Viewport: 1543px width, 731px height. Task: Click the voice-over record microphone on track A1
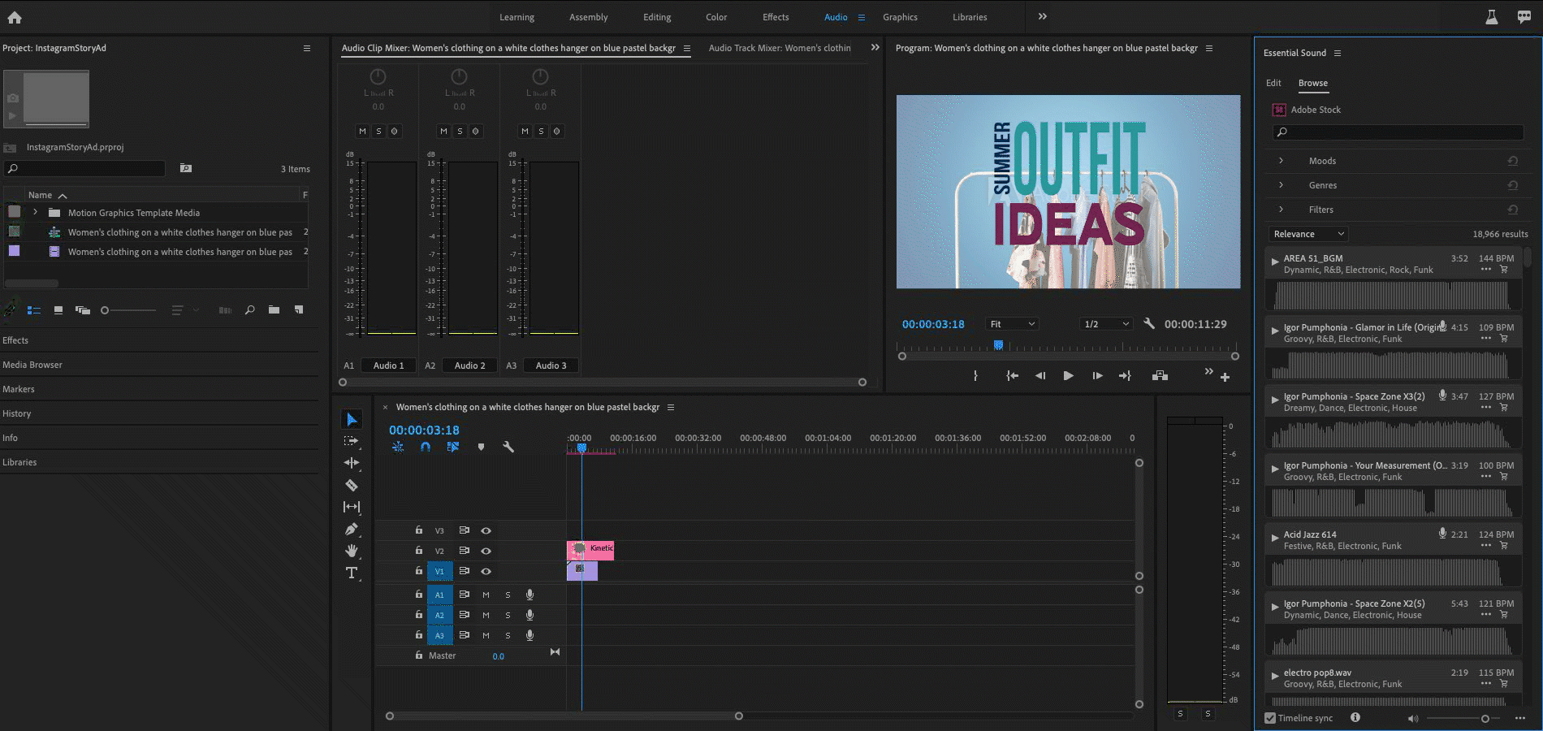[529, 595]
